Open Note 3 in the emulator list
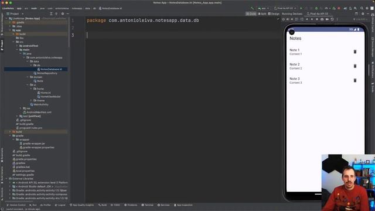The image size is (375, 211). [325, 80]
